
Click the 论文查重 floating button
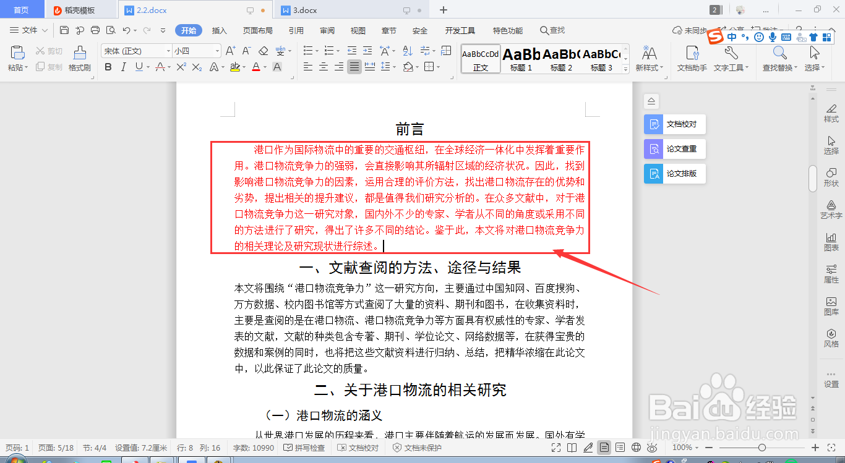point(675,149)
